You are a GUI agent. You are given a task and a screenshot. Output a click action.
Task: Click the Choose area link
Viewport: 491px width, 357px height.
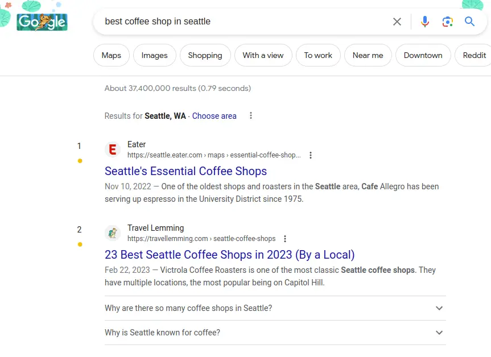click(214, 116)
